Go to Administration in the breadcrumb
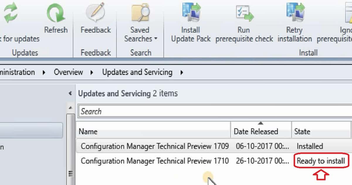This screenshot has height=185, width=352. 17,72
